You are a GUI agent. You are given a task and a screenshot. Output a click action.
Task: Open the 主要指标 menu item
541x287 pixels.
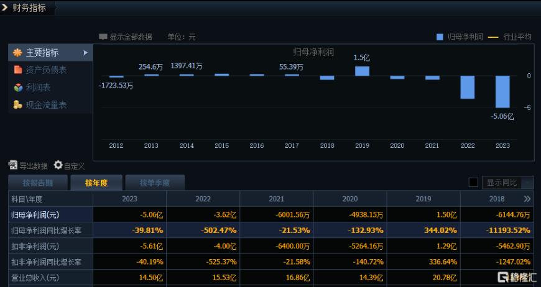click(x=50, y=53)
